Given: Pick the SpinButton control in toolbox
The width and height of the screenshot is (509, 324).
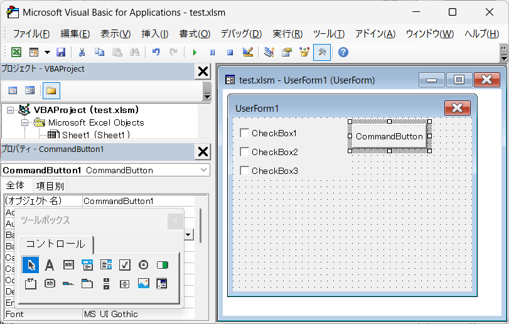Looking at the screenshot, I should (x=125, y=283).
